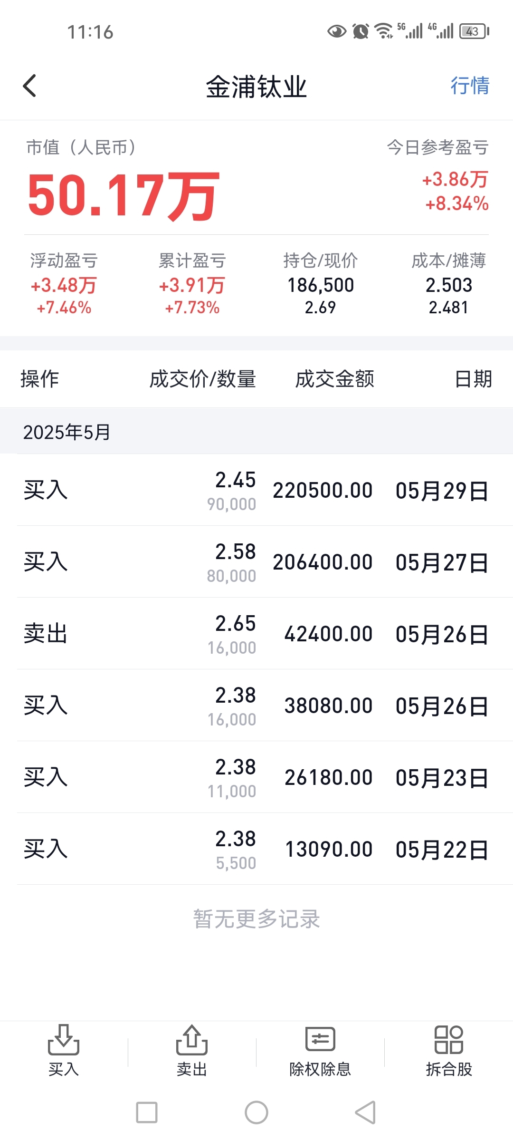The width and height of the screenshot is (513, 1141).
Task: Select the 成交价/数量 column header
Action: [x=203, y=379]
